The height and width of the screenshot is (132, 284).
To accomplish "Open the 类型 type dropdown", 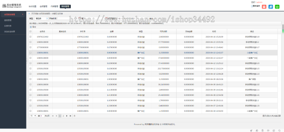I will [x=41, y=18].
